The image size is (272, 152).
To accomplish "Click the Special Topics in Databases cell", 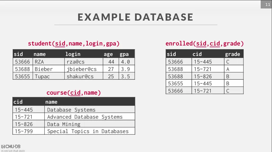I will [x=88, y=131].
